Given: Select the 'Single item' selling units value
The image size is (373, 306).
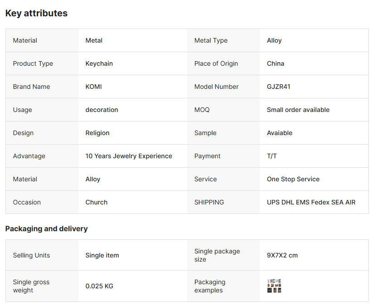Looking at the screenshot, I should coord(102,255).
